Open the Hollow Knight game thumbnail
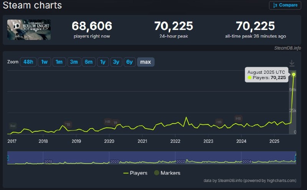The width and height of the screenshot is (307, 190). (29, 30)
